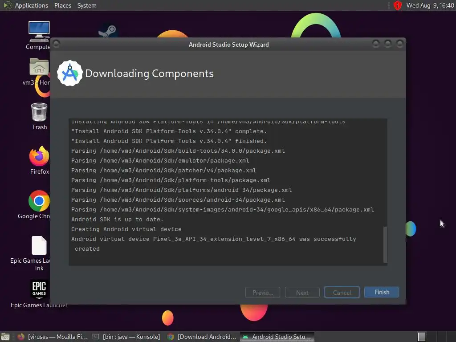Click the disabled Next button

click(302, 292)
